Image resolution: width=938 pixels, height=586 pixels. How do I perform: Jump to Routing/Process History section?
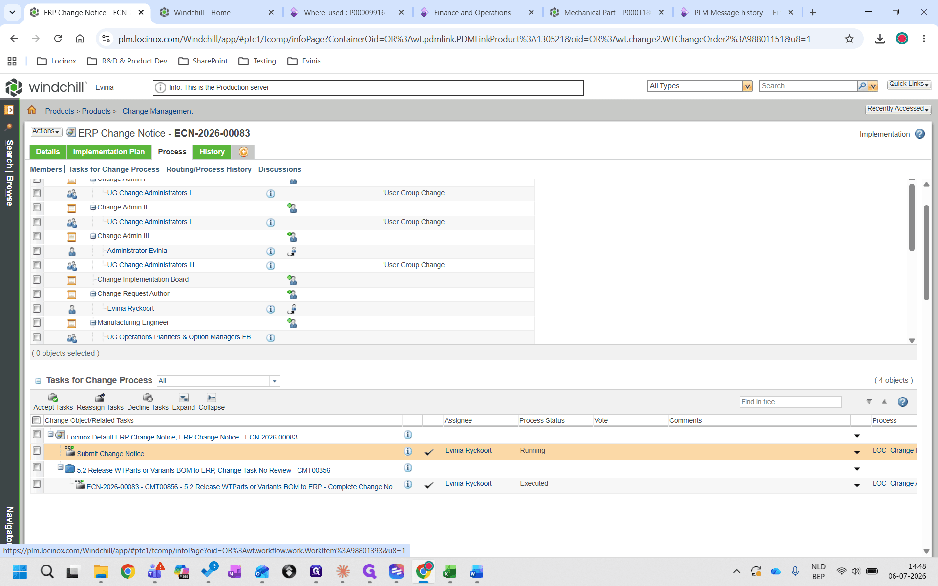click(209, 169)
